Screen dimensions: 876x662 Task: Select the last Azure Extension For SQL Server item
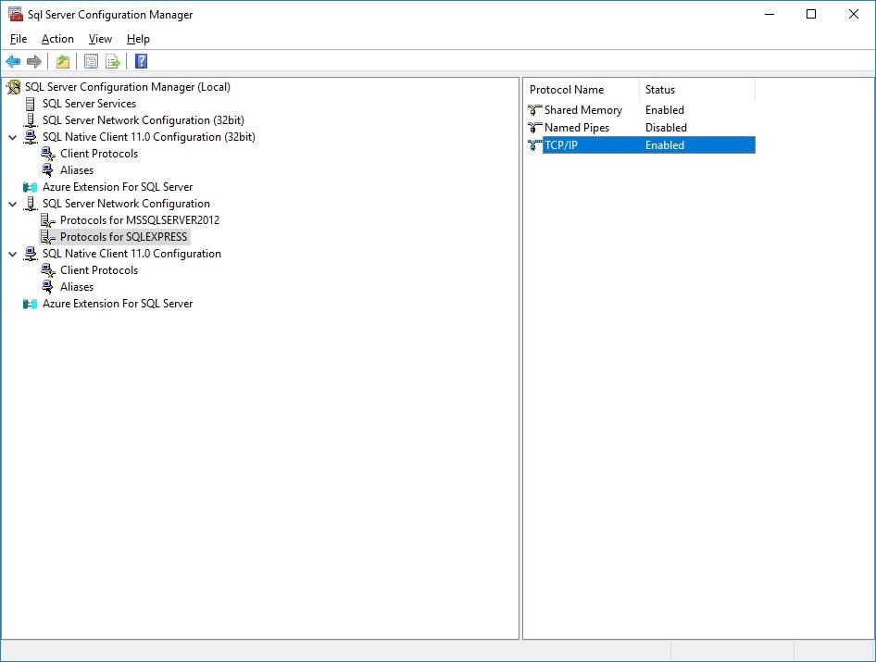[118, 304]
